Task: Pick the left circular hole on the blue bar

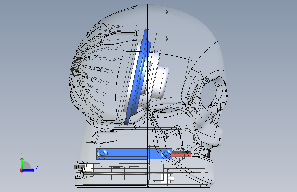Action: click(102, 154)
